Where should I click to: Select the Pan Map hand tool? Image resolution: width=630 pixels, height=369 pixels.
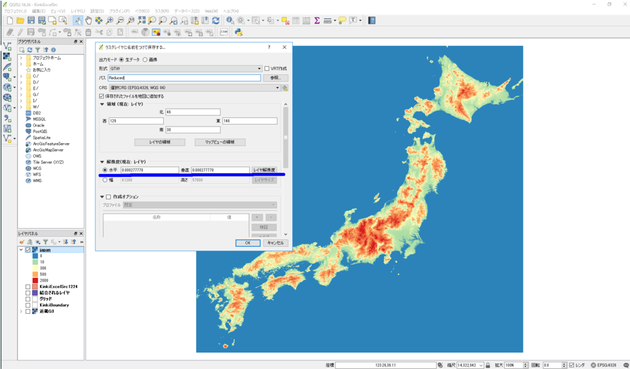89,20
